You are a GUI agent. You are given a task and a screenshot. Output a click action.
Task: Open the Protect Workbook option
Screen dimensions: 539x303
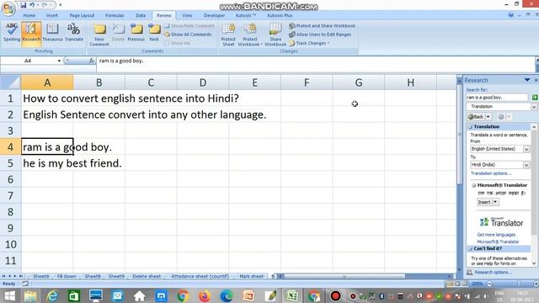coord(250,35)
